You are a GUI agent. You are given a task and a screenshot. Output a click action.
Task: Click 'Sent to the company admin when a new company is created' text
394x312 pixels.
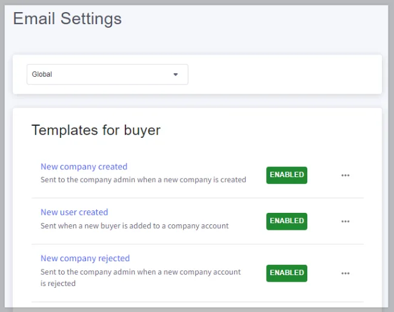143,180
